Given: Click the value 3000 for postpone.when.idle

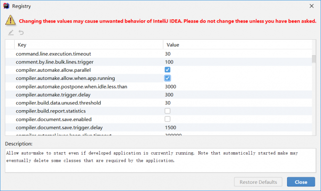Looking at the screenshot, I should click(x=171, y=87).
